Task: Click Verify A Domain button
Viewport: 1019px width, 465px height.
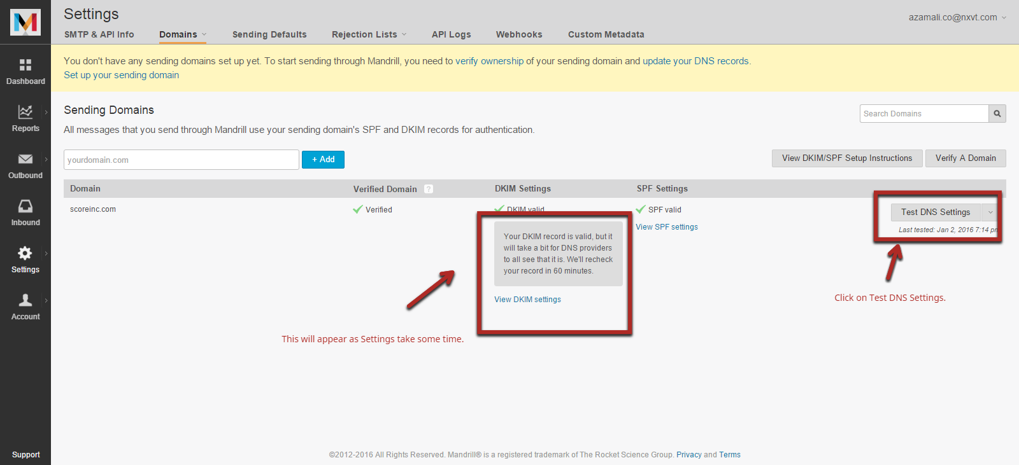Action: pyautogui.click(x=966, y=158)
